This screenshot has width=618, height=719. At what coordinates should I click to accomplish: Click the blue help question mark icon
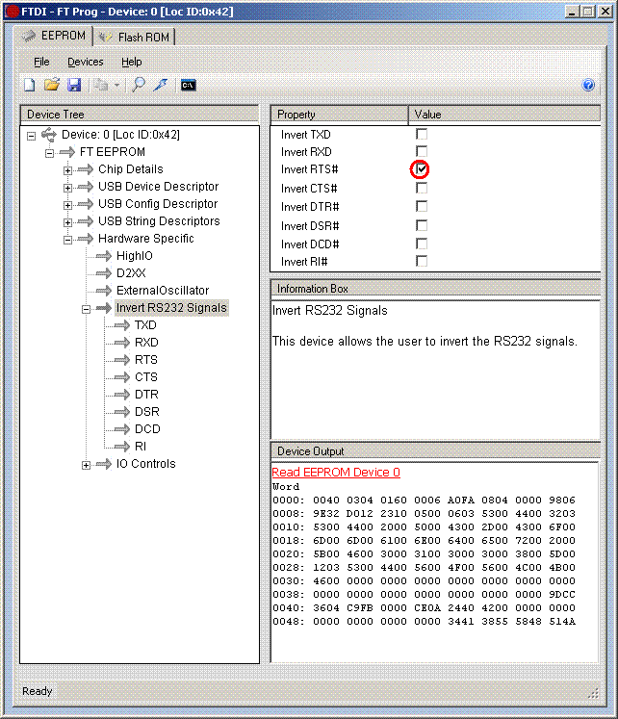pyautogui.click(x=588, y=85)
